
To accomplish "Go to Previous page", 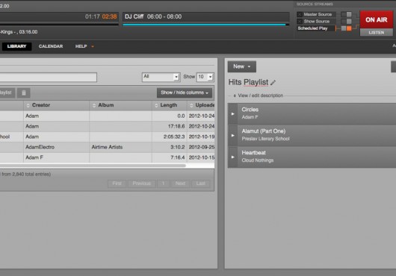I will [142, 184].
